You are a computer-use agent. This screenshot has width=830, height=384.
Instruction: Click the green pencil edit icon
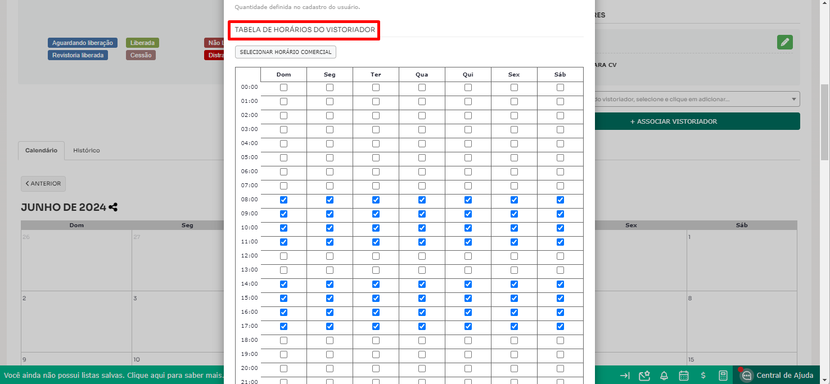point(785,42)
